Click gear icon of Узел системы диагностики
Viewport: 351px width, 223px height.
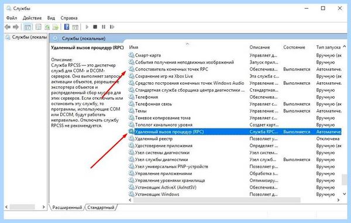pos(132,152)
